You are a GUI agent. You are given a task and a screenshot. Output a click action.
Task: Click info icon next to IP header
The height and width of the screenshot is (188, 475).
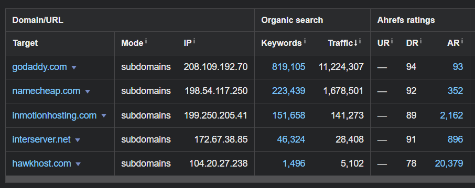[x=194, y=41]
